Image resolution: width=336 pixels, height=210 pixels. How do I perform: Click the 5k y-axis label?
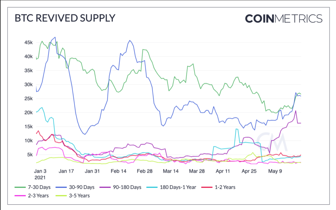tap(30, 154)
